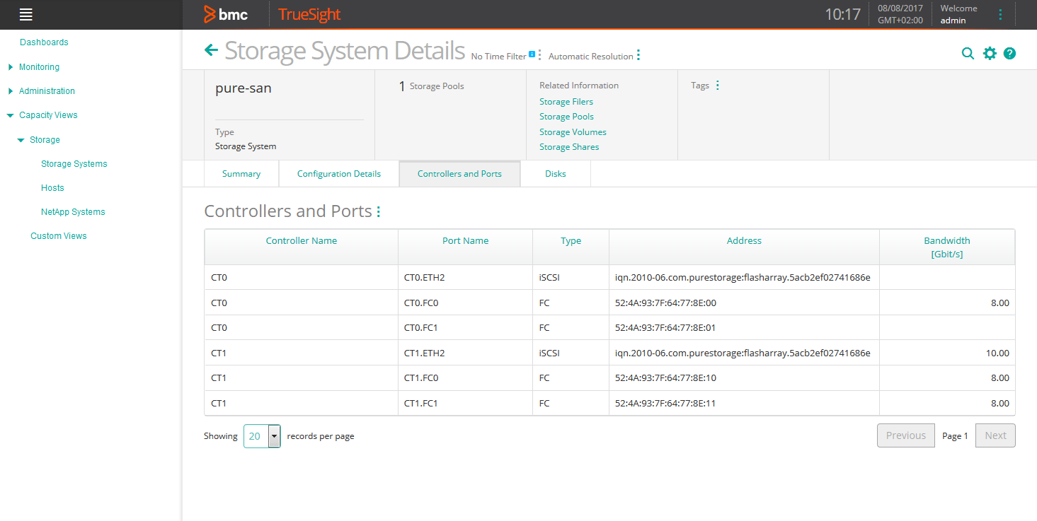Click the Page 1 indicator
The width and height of the screenshot is (1037, 521).
pos(955,436)
